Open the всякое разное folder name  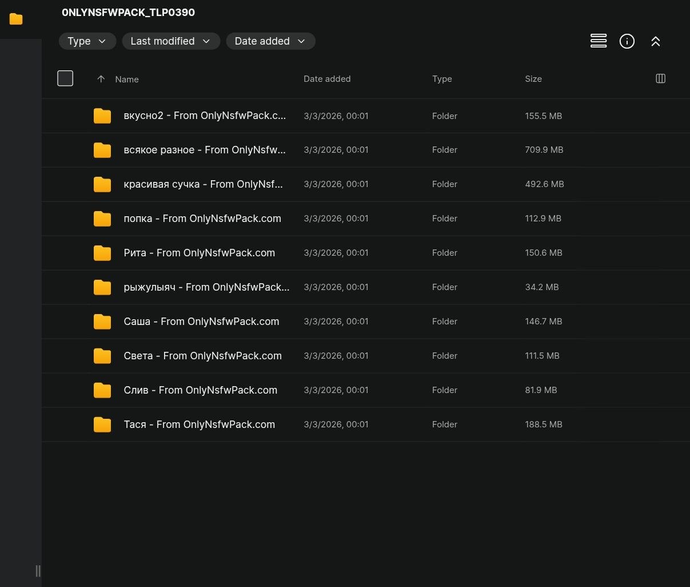click(204, 150)
